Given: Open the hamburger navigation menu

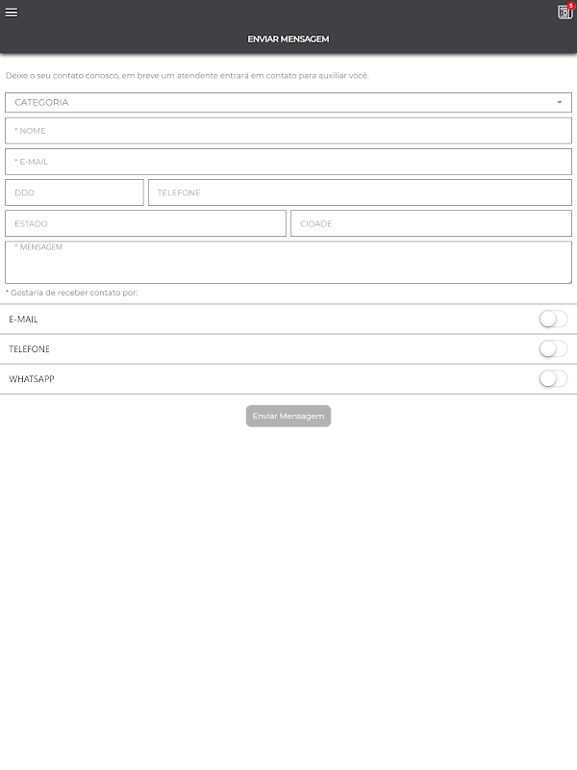Looking at the screenshot, I should pos(12,13).
